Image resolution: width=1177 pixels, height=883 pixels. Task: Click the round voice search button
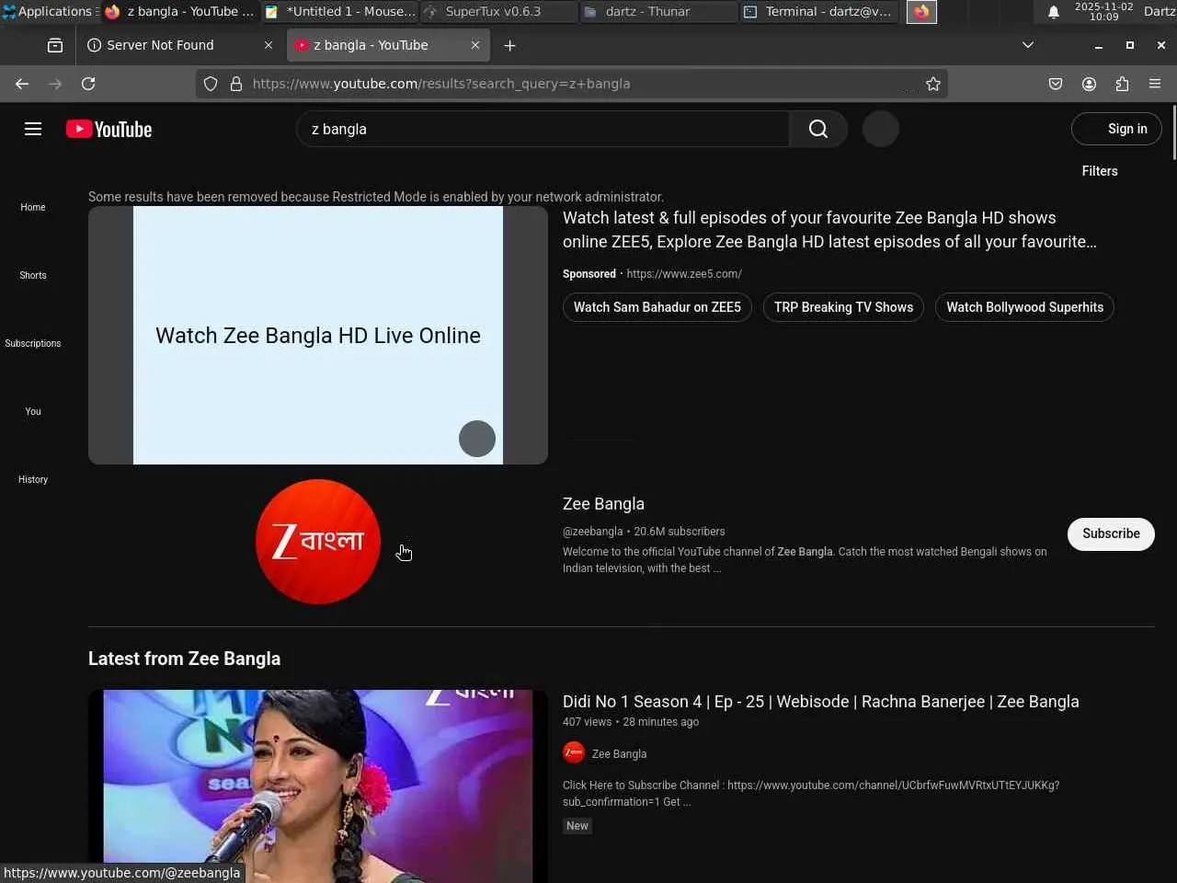pyautogui.click(x=880, y=129)
